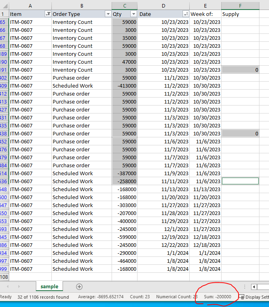Click the Qty cell showing -464000

coord(125,261)
